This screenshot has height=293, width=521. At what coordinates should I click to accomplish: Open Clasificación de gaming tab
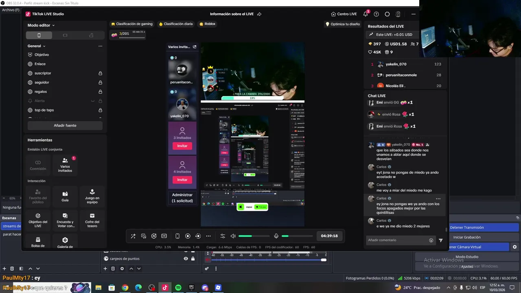pos(132,24)
